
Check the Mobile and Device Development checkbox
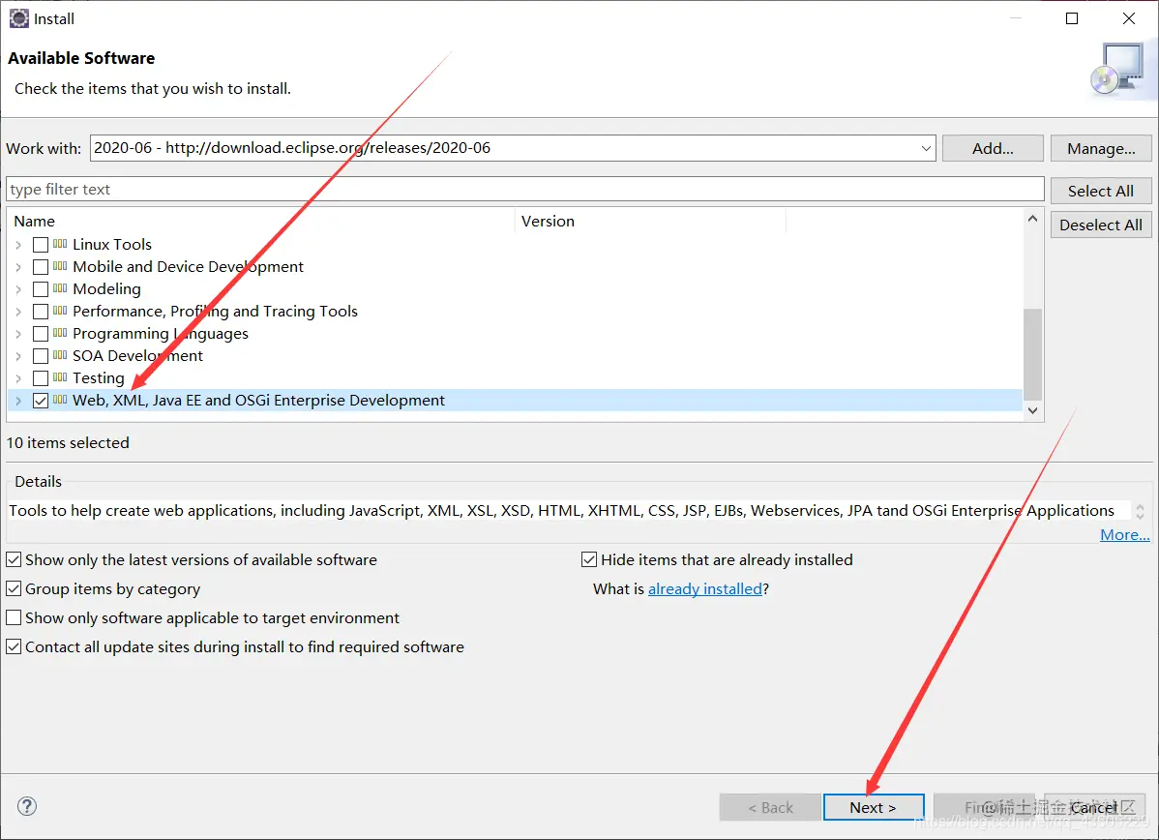(41, 267)
